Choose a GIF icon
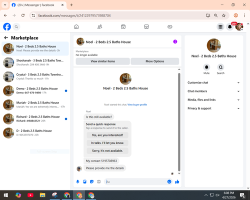The width and height of the screenshot is (250, 200). 99,181
